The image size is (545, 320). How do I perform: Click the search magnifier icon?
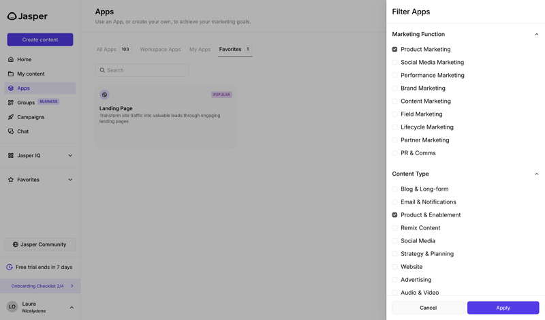coord(102,70)
